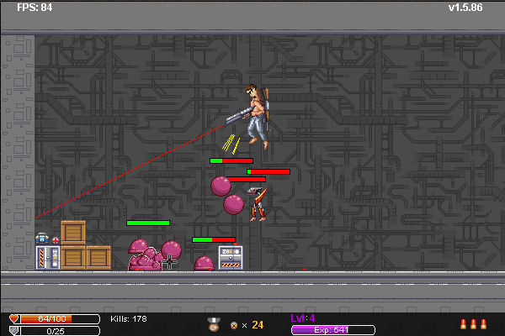This screenshot has width=505, height=336.
Task: Click the player's gray rifle
Action: pyautogui.click(x=239, y=117)
